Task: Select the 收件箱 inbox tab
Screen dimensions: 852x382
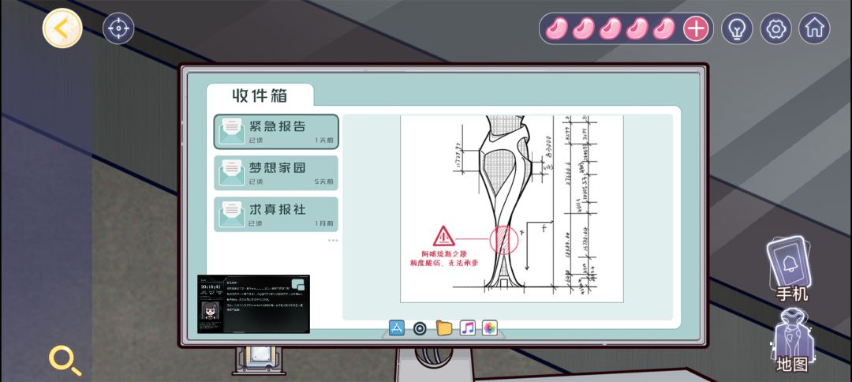Action: pyautogui.click(x=260, y=95)
